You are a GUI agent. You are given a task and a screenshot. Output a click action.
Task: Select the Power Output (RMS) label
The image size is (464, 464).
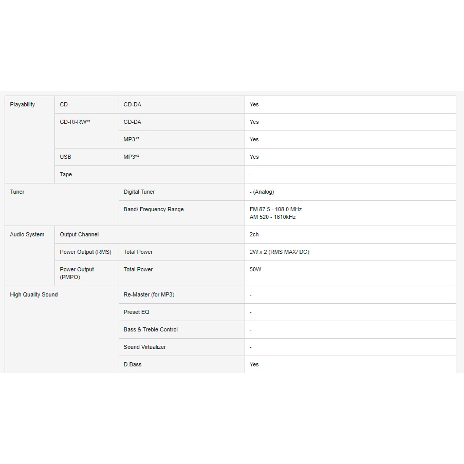(86, 252)
